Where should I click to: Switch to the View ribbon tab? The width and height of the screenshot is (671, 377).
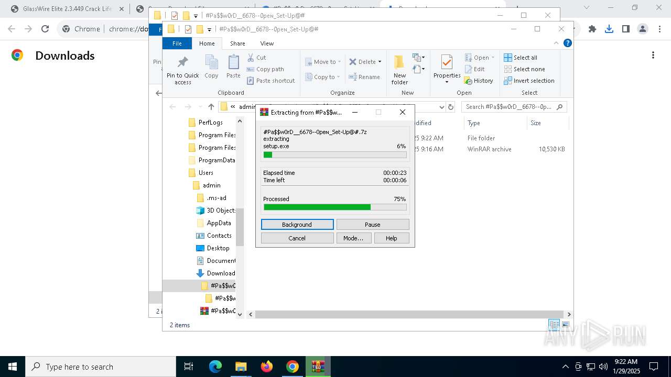coord(267,43)
